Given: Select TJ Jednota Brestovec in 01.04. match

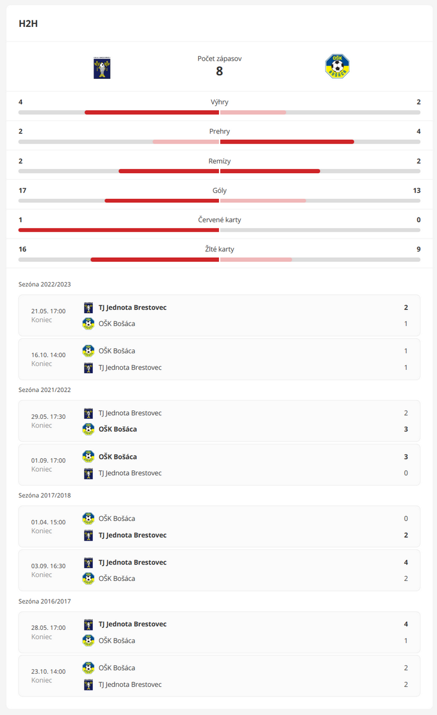Looking at the screenshot, I should [x=132, y=535].
